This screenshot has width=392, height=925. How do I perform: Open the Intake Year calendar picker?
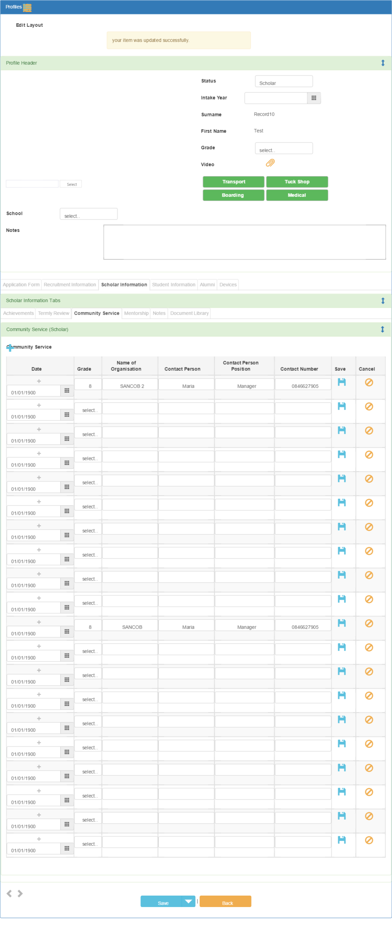click(x=314, y=98)
